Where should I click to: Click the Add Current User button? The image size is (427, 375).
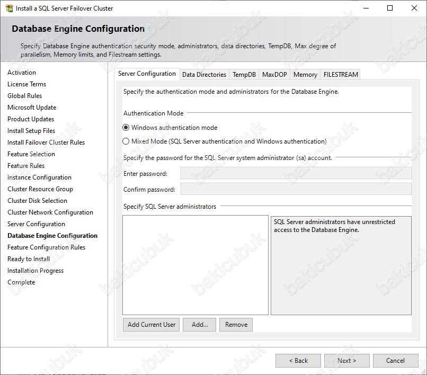pos(151,325)
